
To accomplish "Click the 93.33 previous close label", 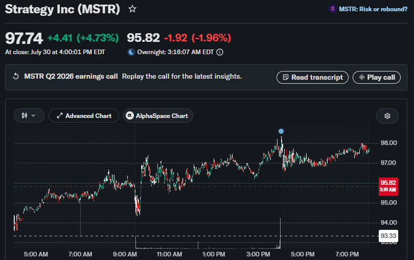I will click(388, 235).
